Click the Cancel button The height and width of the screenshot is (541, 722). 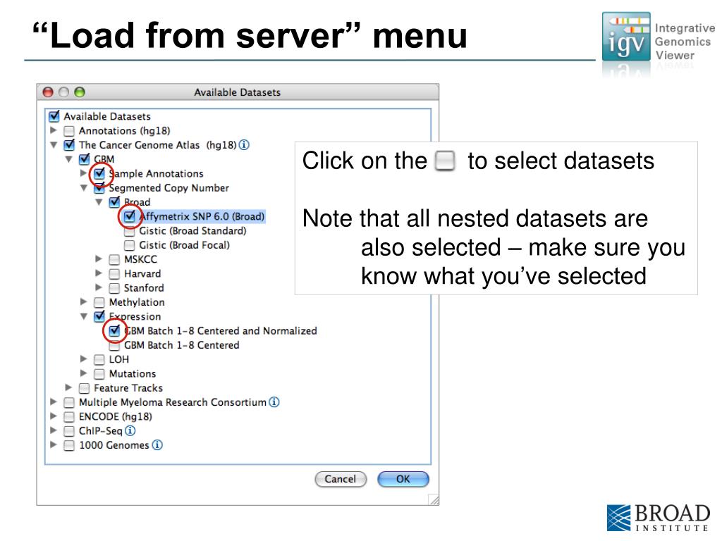click(341, 479)
